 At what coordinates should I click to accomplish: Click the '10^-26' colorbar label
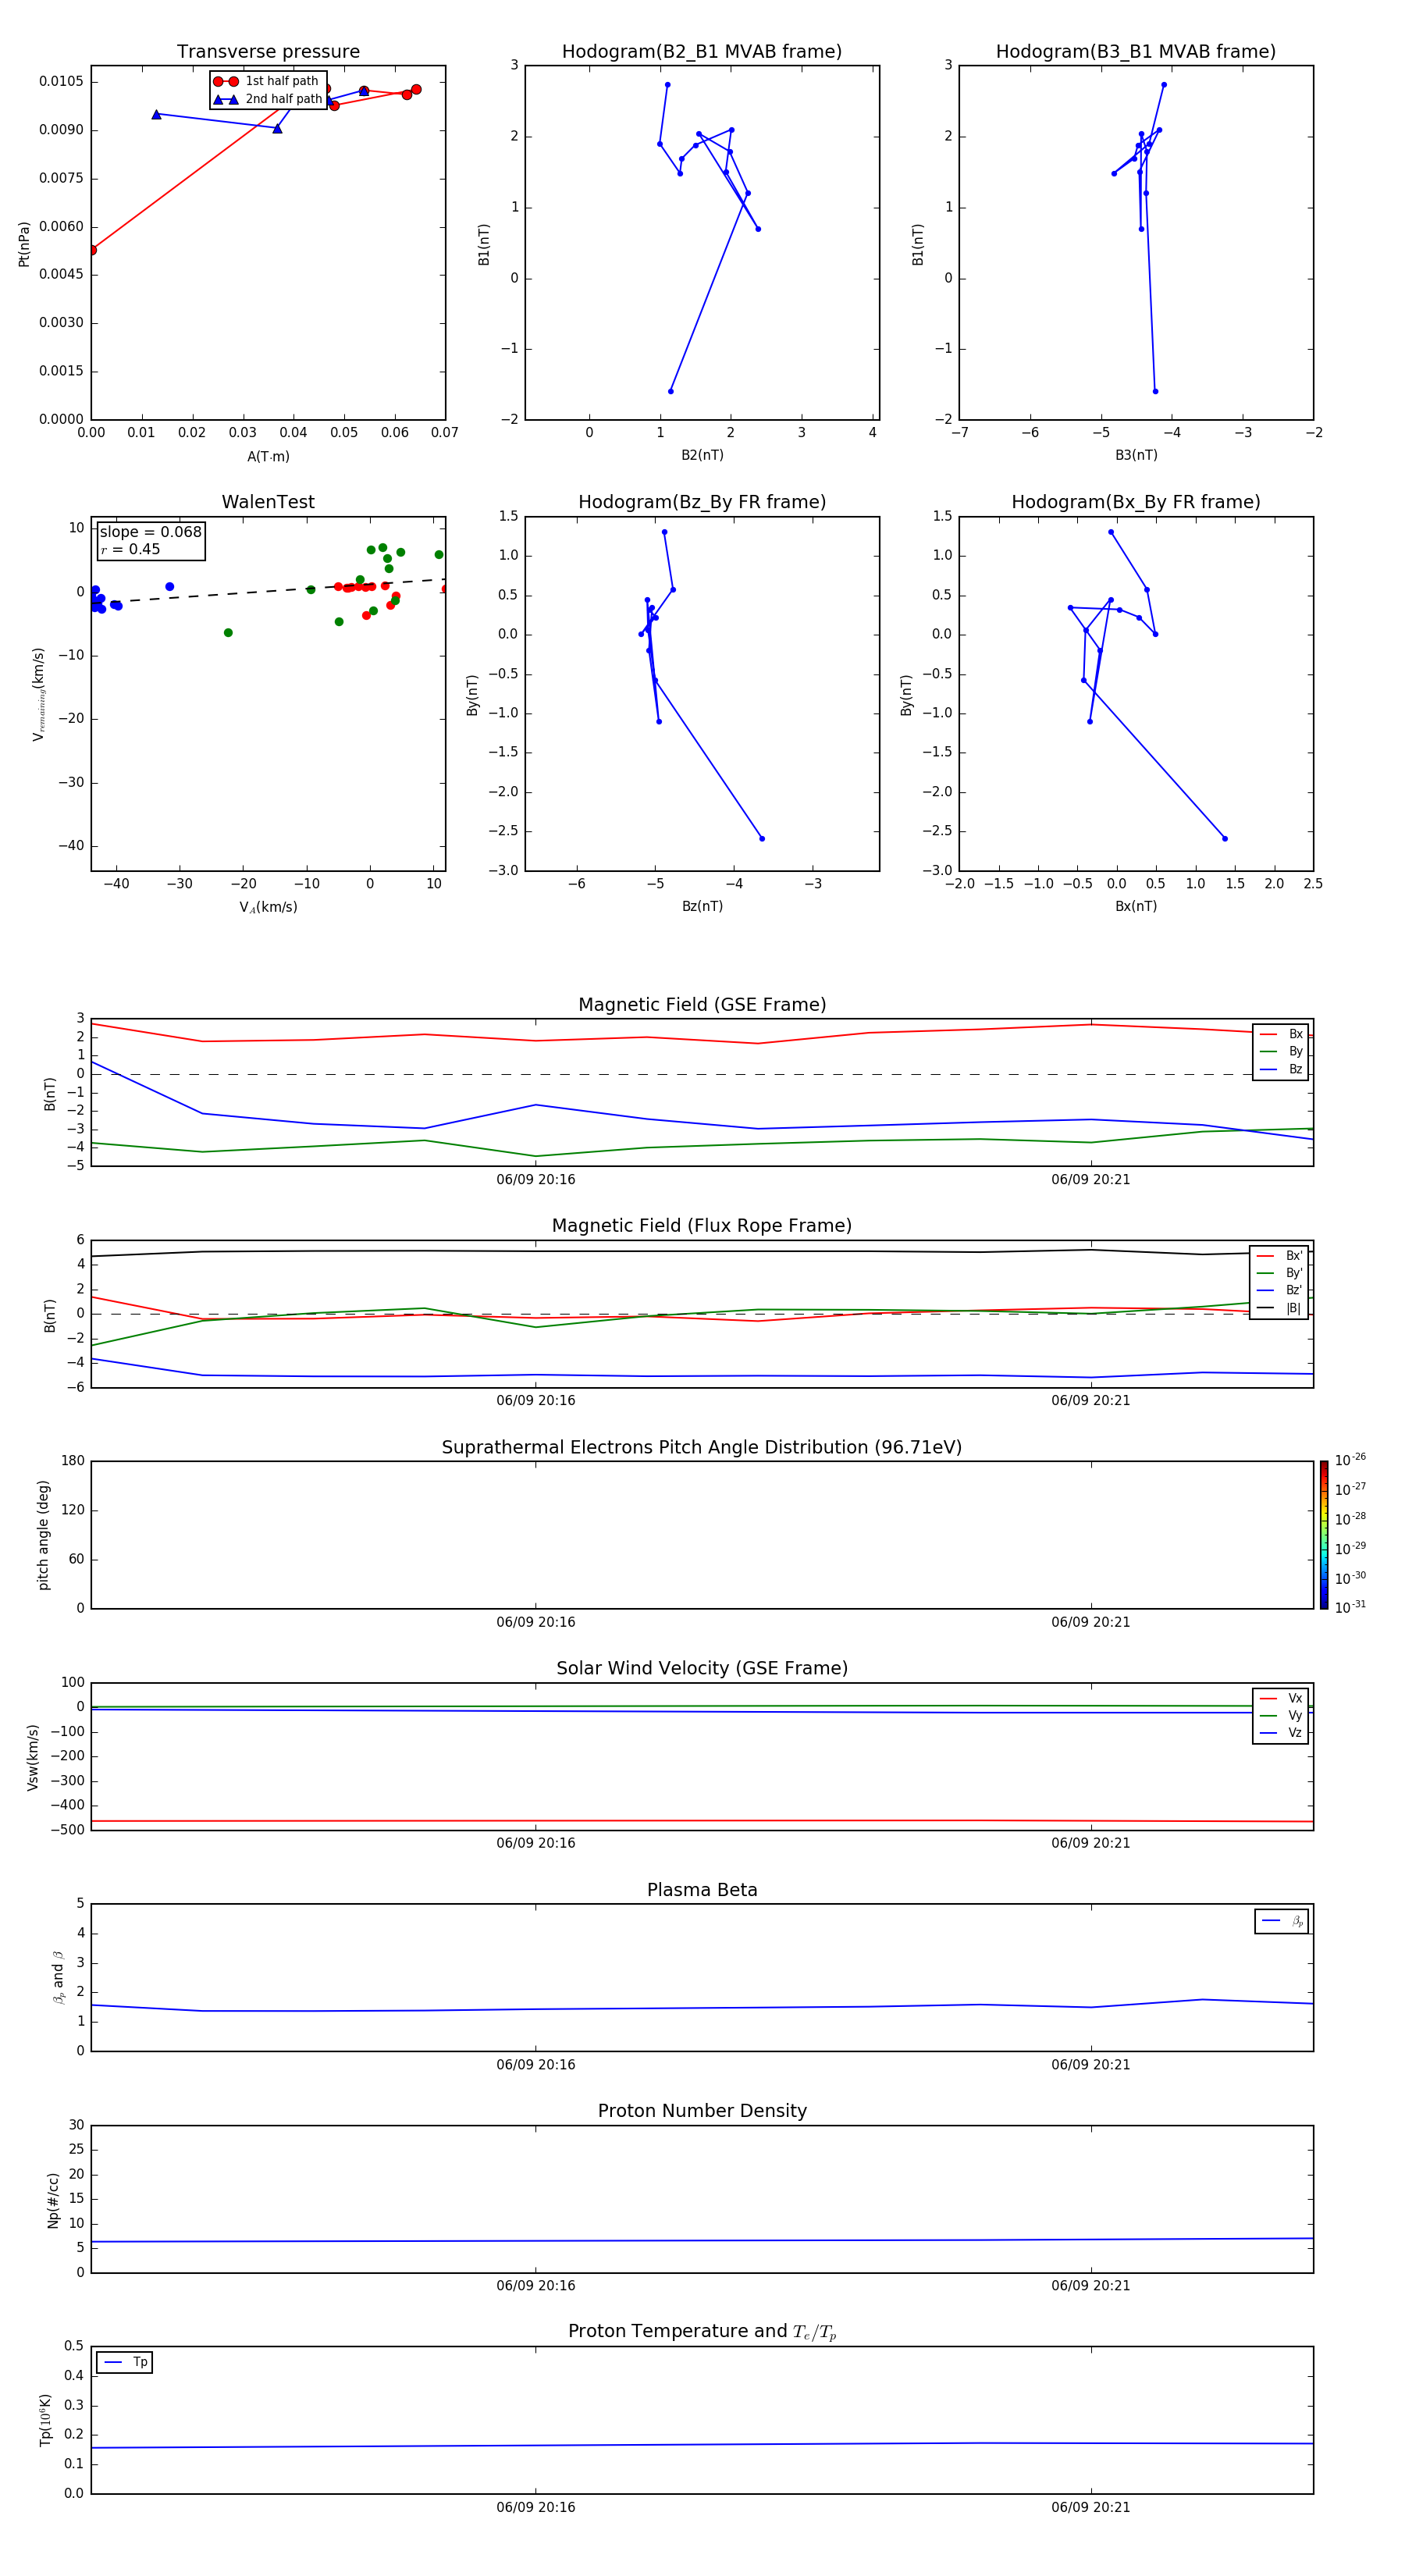[1350, 1460]
